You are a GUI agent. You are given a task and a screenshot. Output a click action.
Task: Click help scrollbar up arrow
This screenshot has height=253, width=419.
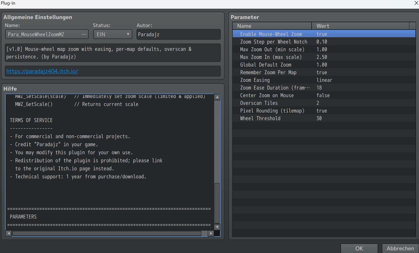[x=217, y=97]
